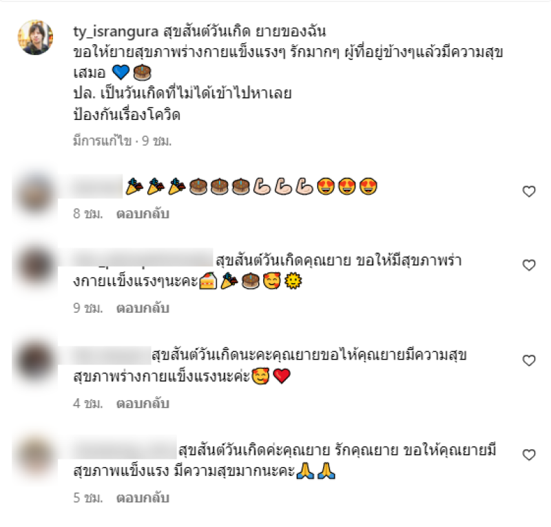Open blurred avatar of the emoji-only commenter
The width and height of the screenshot is (551, 527).
pos(35,194)
